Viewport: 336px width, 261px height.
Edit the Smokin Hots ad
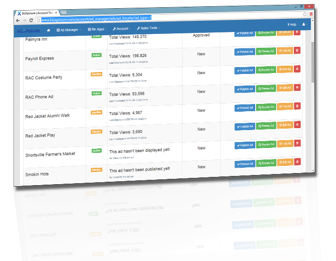click(x=285, y=162)
